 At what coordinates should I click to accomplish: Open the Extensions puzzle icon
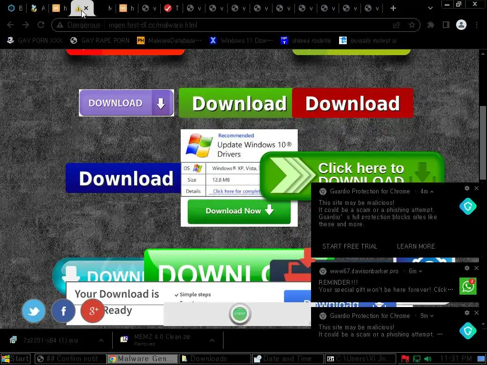coord(431,25)
